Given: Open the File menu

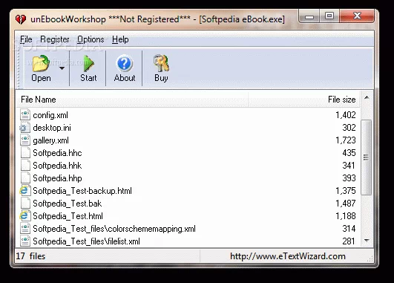Looking at the screenshot, I should [26, 39].
